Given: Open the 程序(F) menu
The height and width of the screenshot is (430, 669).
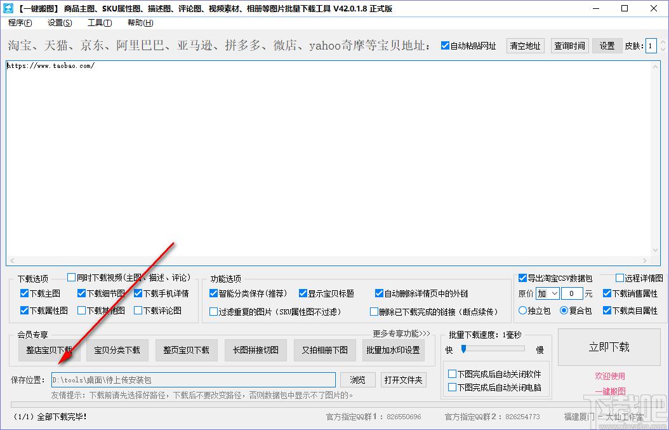Looking at the screenshot, I should pos(20,23).
